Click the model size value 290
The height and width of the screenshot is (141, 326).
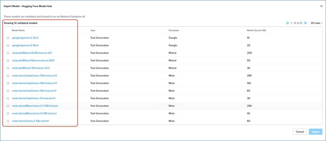pyautogui.click(x=249, y=106)
